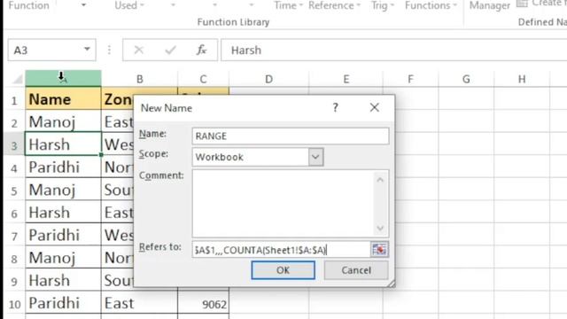The width and height of the screenshot is (567, 319).
Task: Click the Name header cell A1
Action: tap(63, 99)
